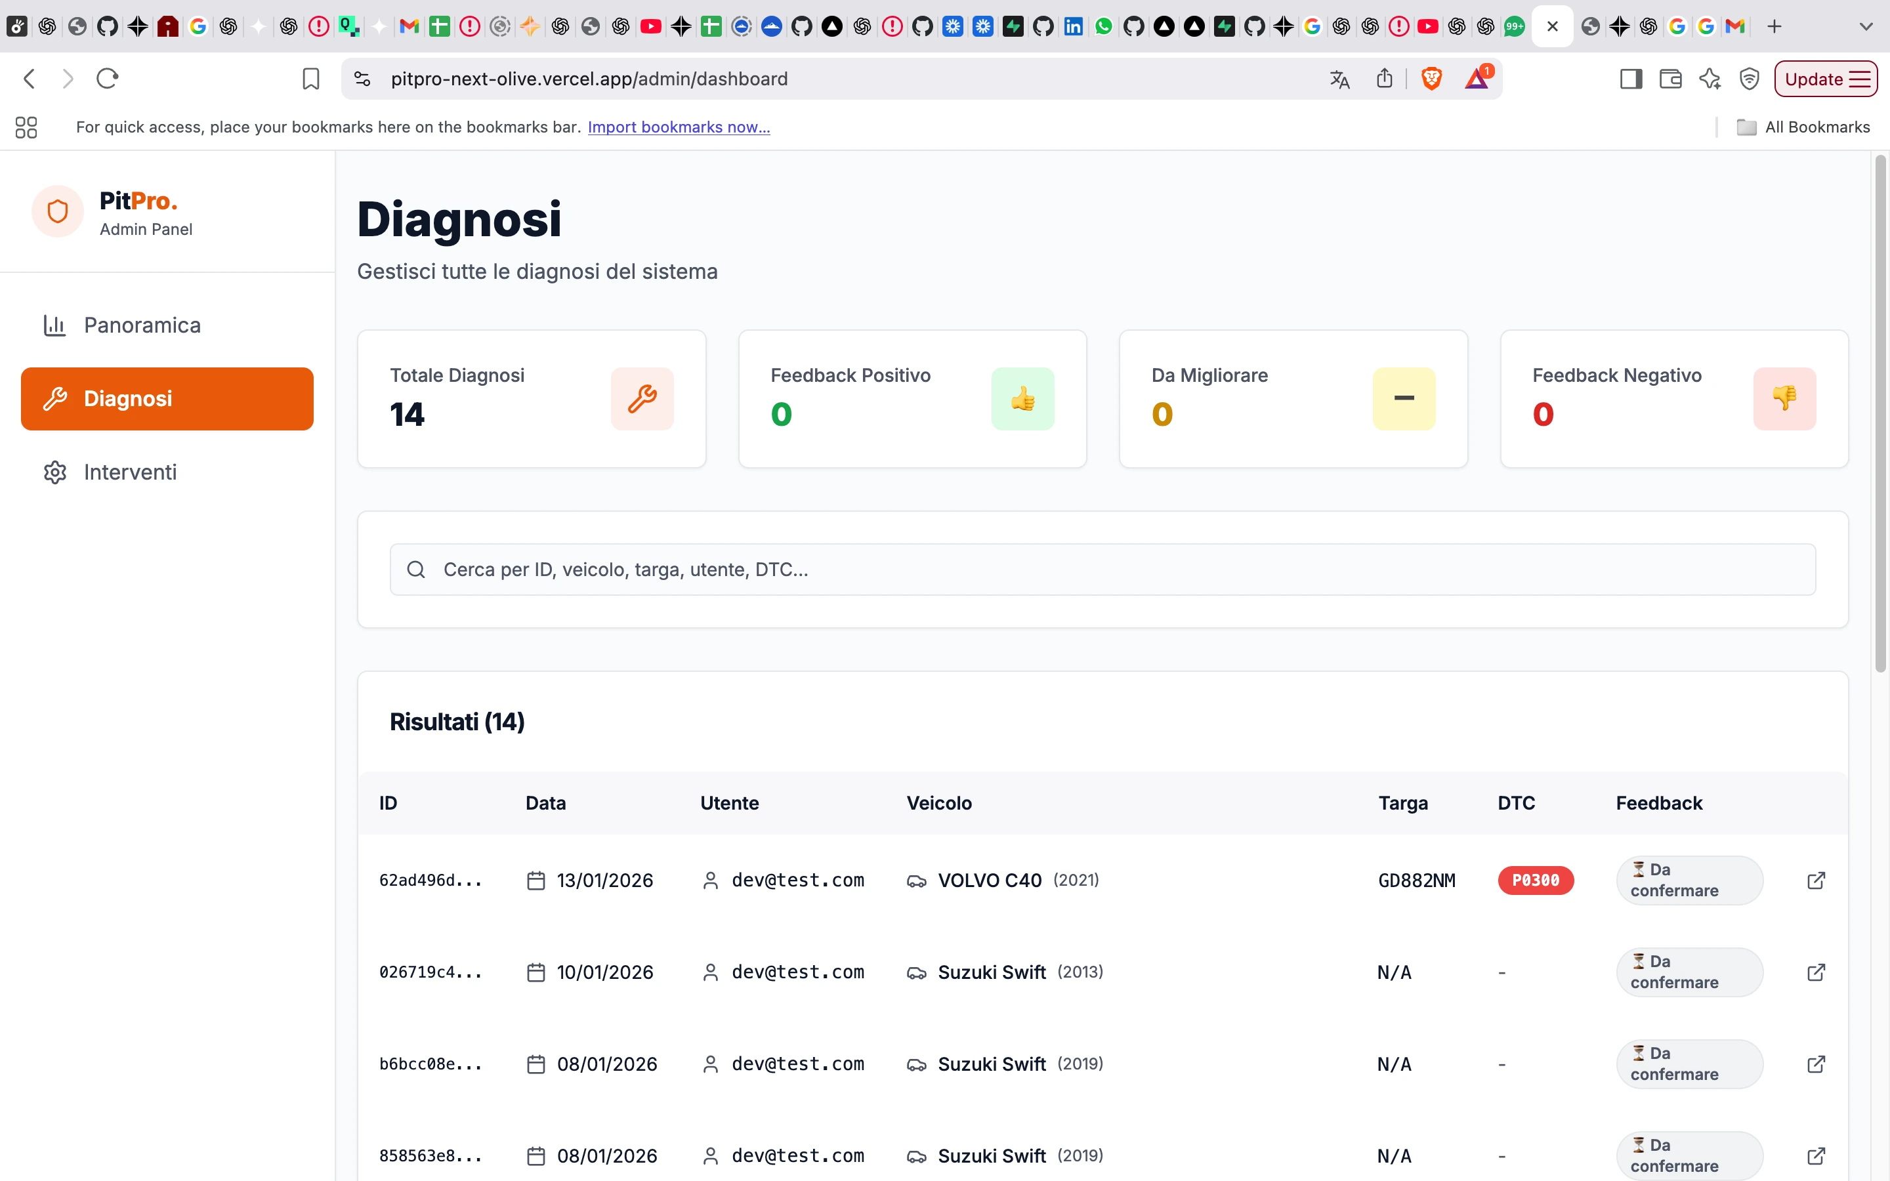Open external link icon for Suzuki Swift 2013 row

point(1816,972)
